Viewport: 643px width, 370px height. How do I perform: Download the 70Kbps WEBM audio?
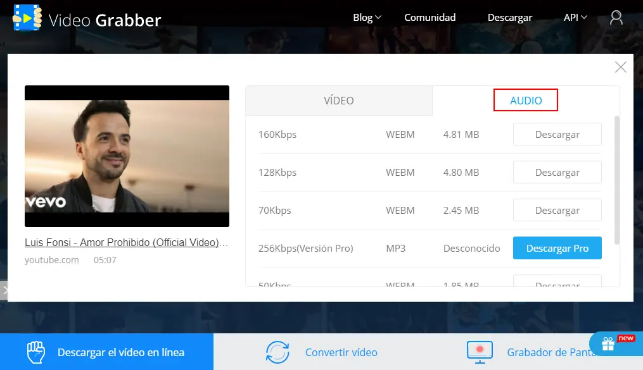click(x=557, y=211)
